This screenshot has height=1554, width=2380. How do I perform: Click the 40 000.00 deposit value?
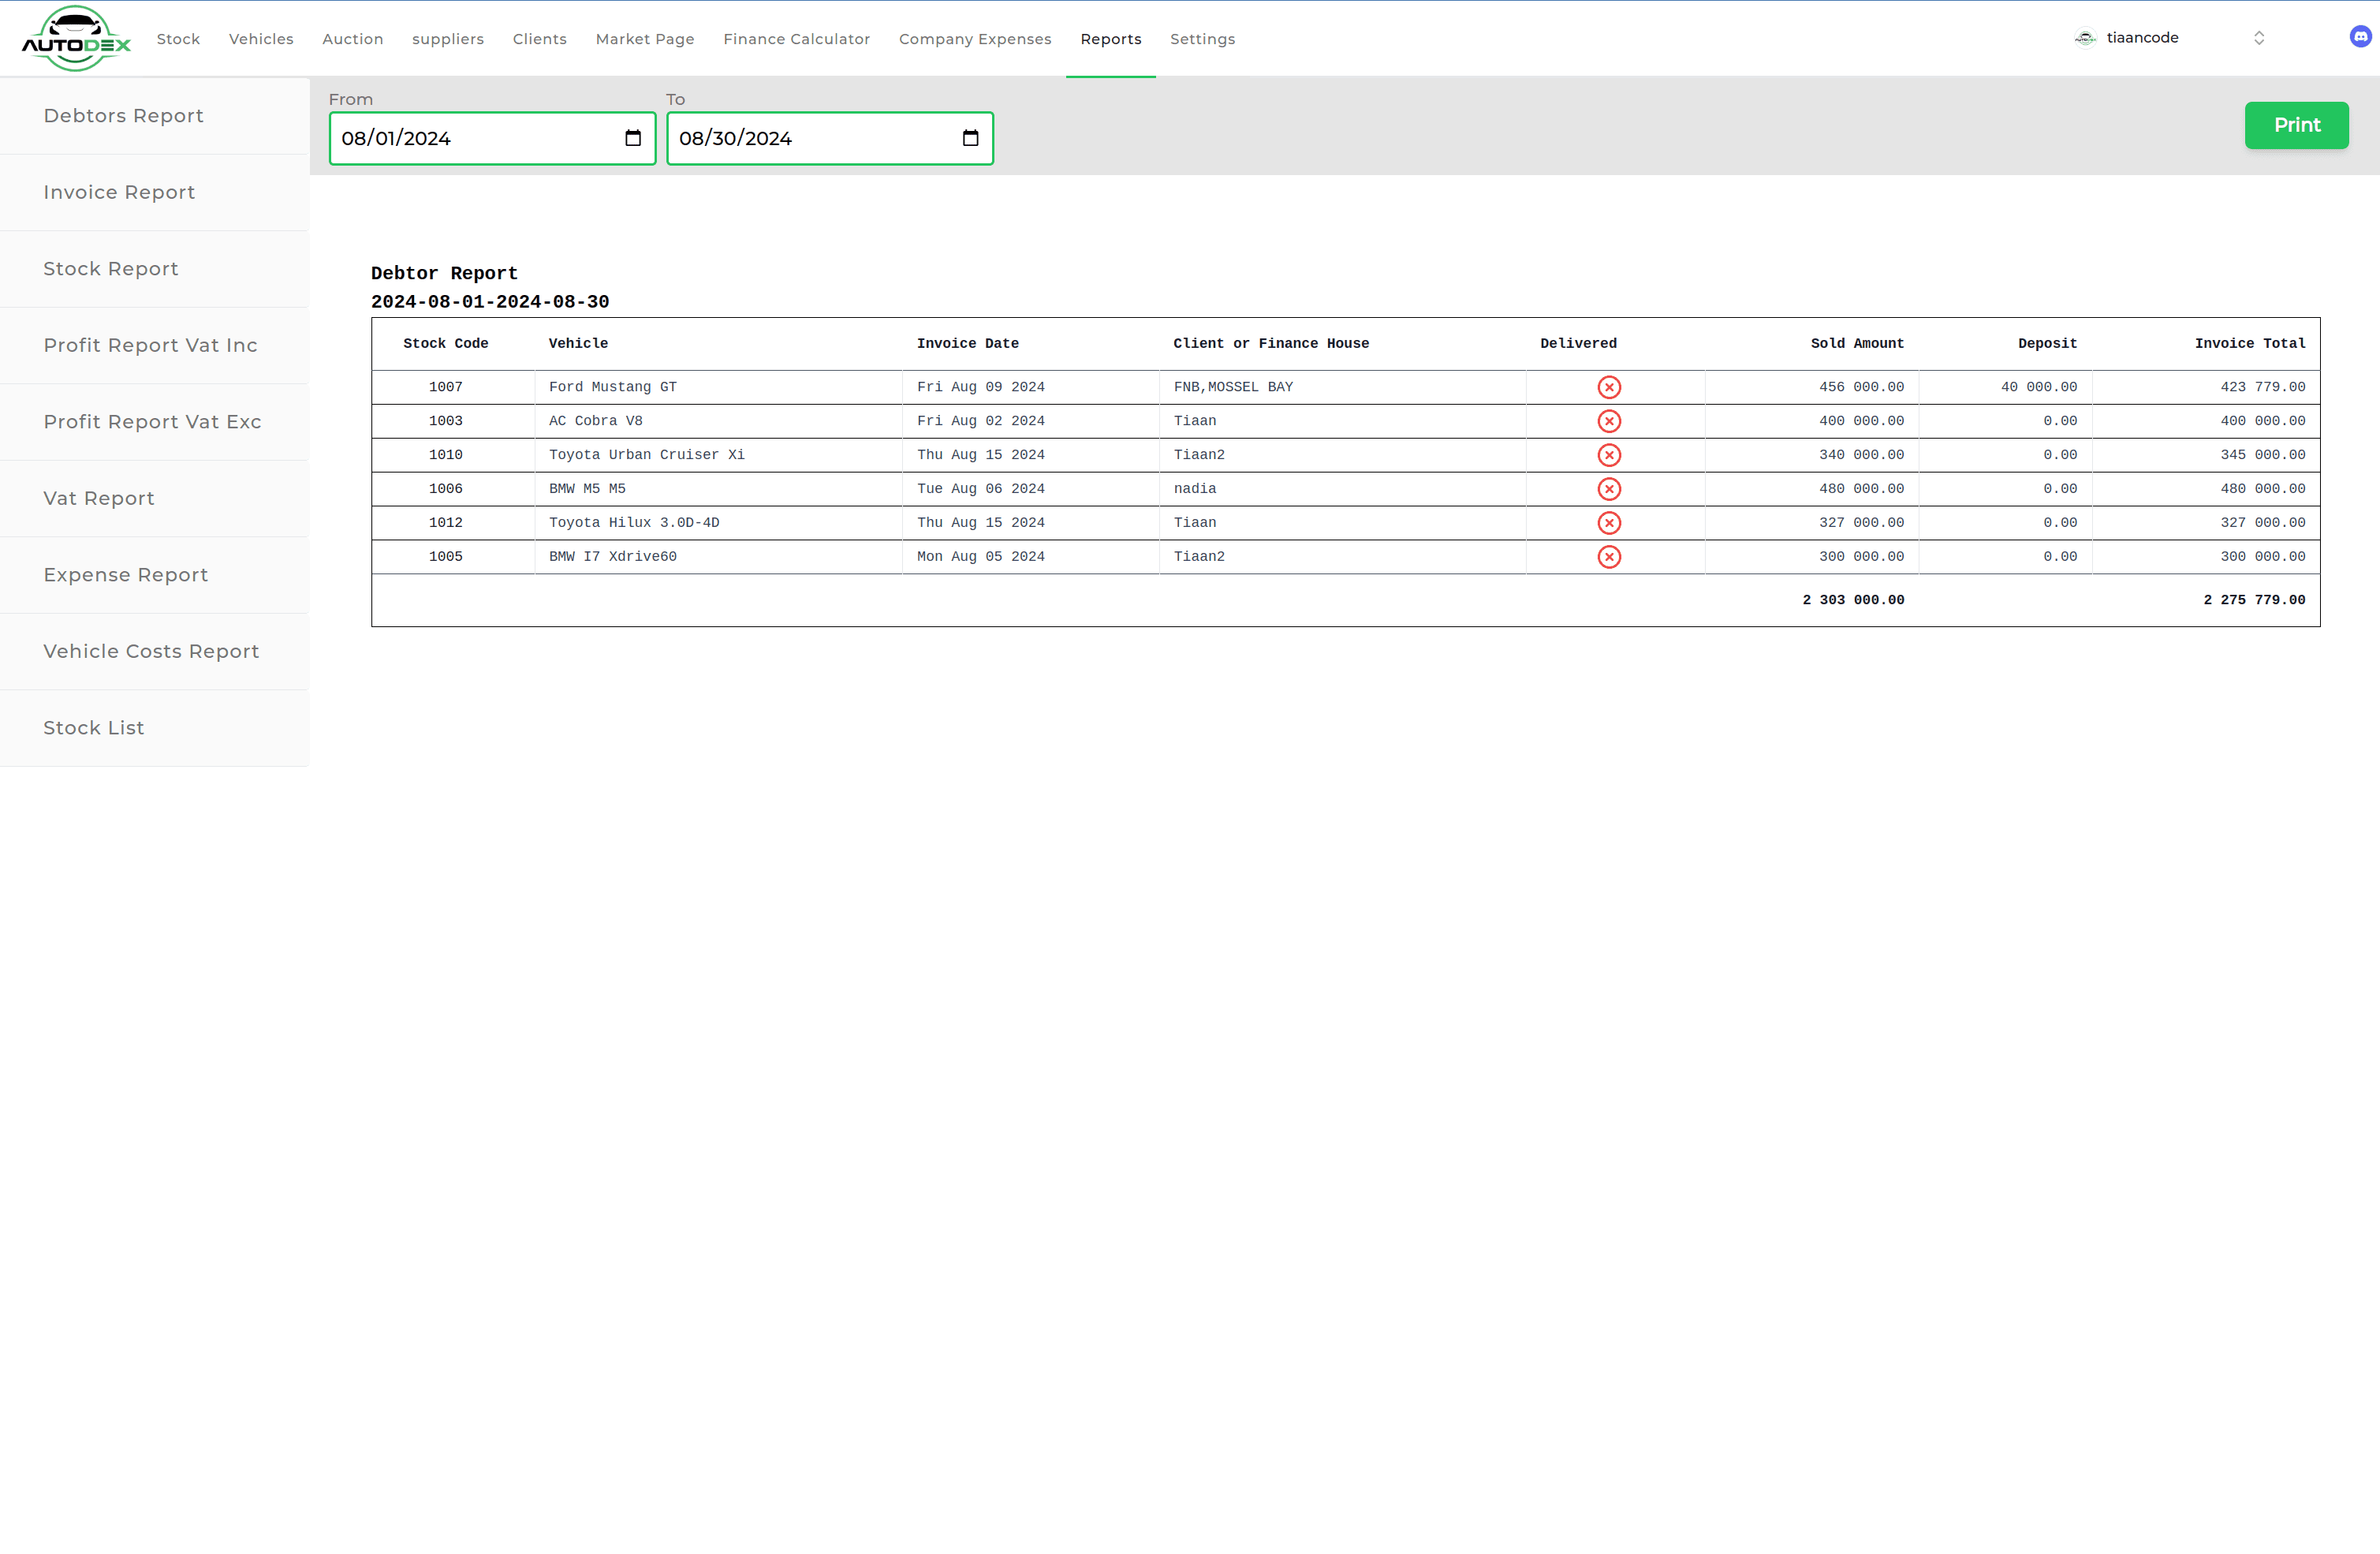[x=2039, y=387]
